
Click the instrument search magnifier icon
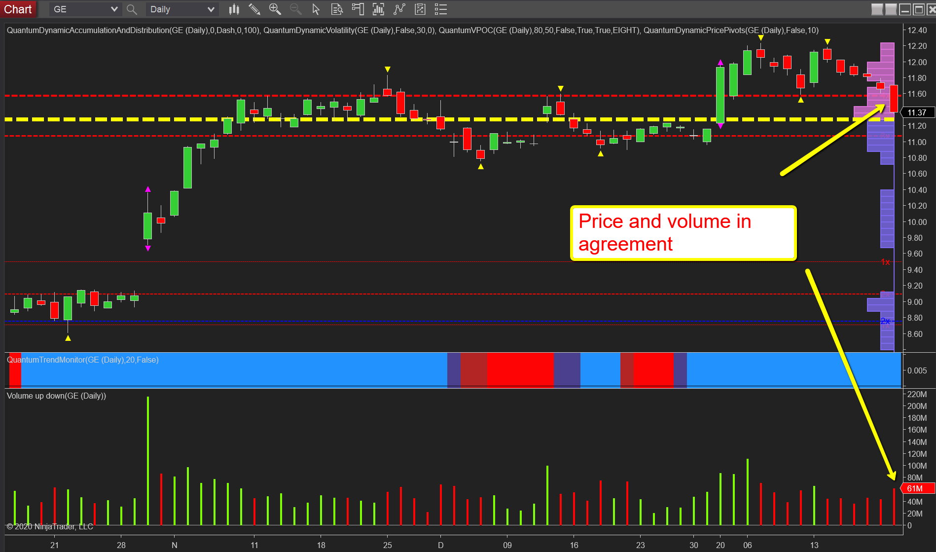132,9
